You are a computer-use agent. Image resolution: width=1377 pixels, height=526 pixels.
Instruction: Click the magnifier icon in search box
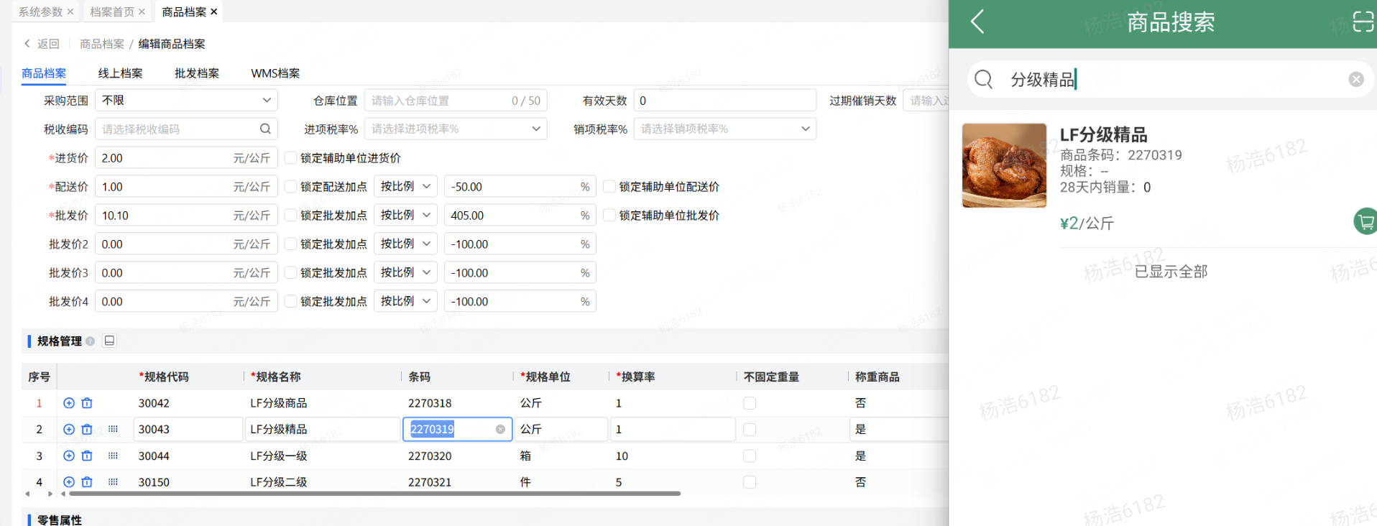click(x=984, y=79)
